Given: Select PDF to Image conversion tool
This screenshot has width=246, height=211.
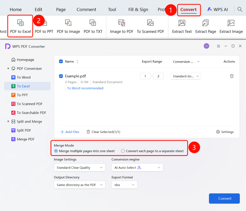Looking at the screenshot, I should coord(68,26).
